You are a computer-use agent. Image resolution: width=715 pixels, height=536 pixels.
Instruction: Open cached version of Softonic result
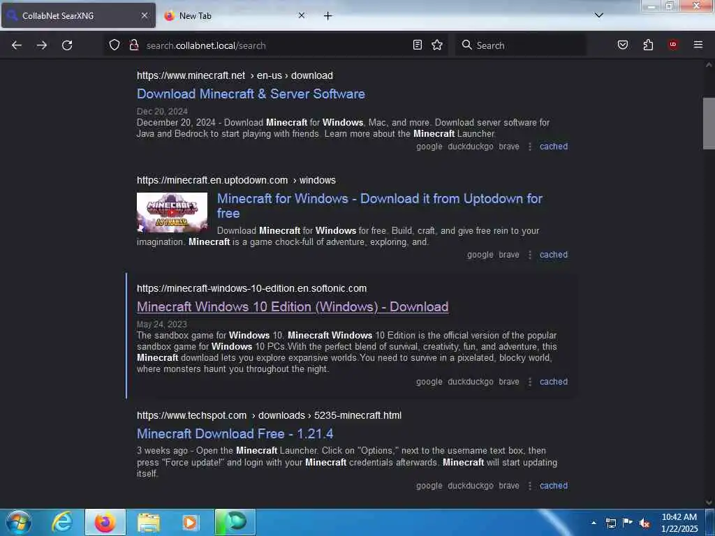(x=554, y=382)
